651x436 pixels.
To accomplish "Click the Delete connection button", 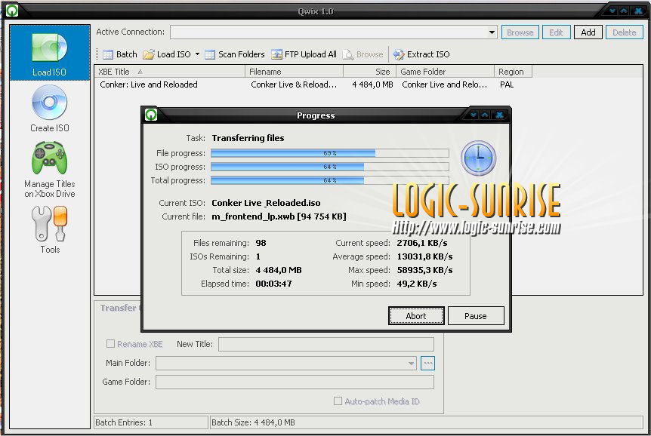I will coord(625,32).
